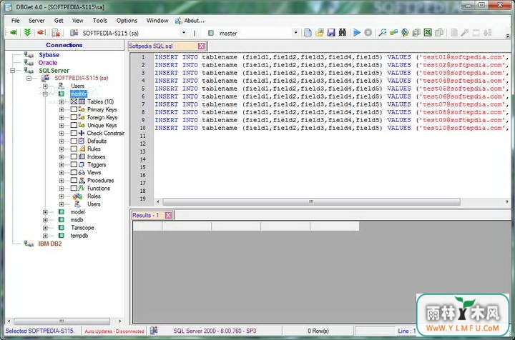The image size is (515, 340).
Task: Open the File menu
Action: pos(16,21)
